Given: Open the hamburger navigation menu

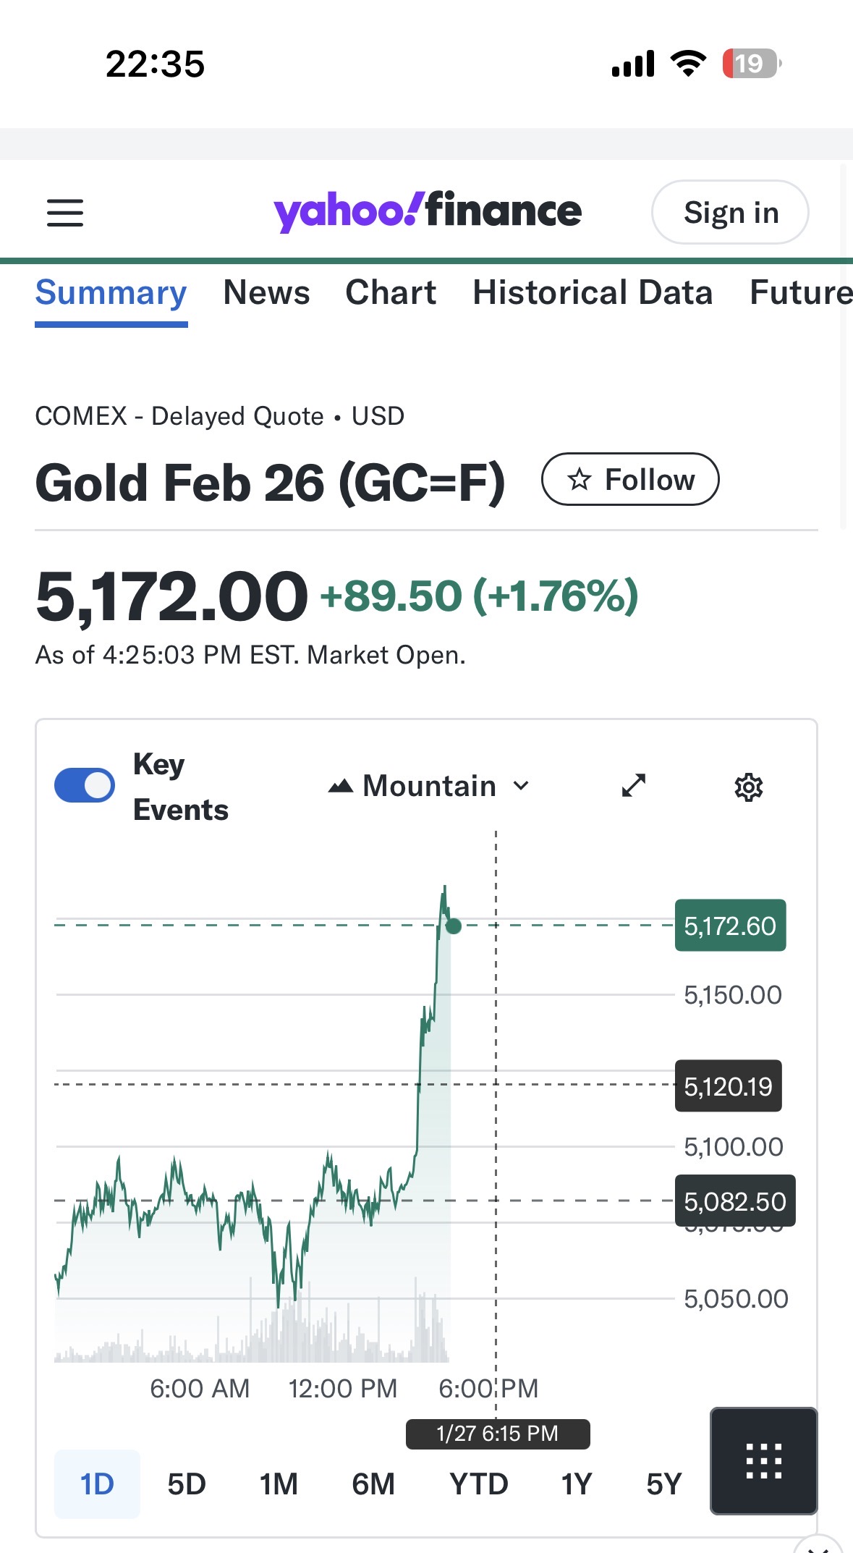Looking at the screenshot, I should click(x=65, y=213).
